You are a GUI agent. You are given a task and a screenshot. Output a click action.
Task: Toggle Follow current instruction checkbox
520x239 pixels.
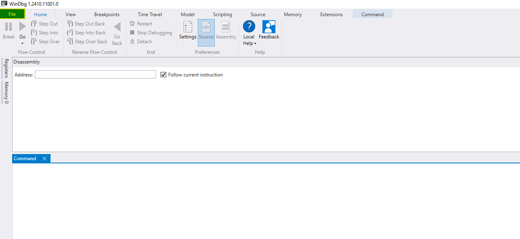click(x=163, y=75)
